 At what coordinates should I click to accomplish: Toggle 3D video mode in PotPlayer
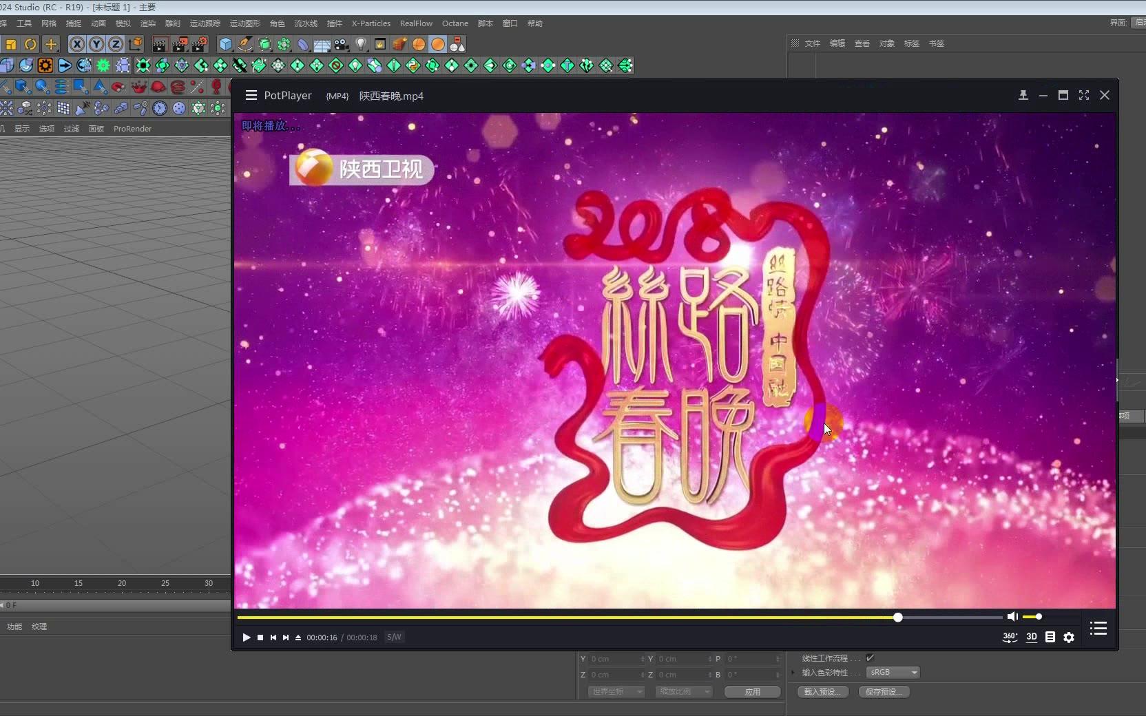(1032, 638)
